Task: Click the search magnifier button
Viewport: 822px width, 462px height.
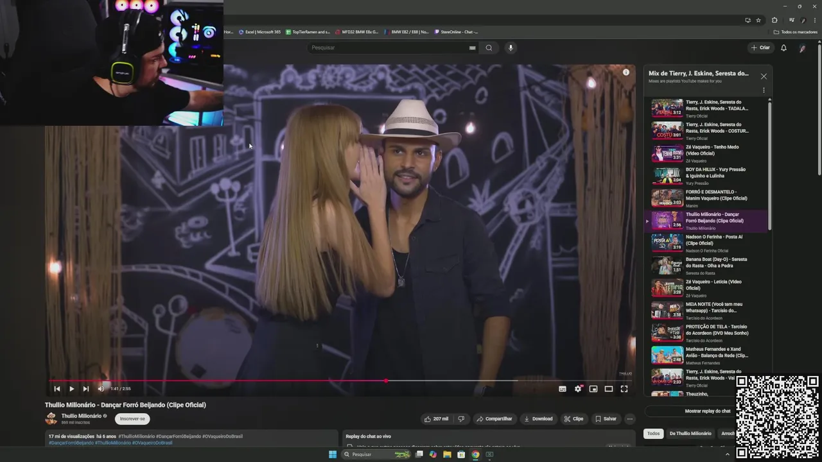Action: [489, 47]
